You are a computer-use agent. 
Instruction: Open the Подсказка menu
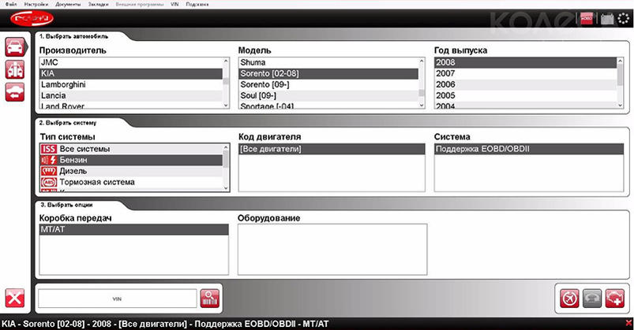coord(197,5)
